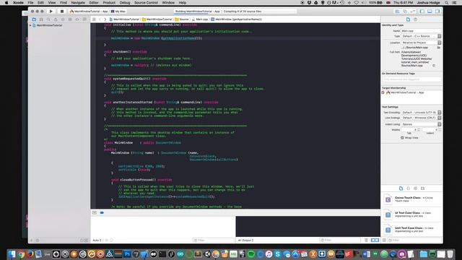
Task: Open the Find navigator magnifier icon
Action: coord(48,19)
